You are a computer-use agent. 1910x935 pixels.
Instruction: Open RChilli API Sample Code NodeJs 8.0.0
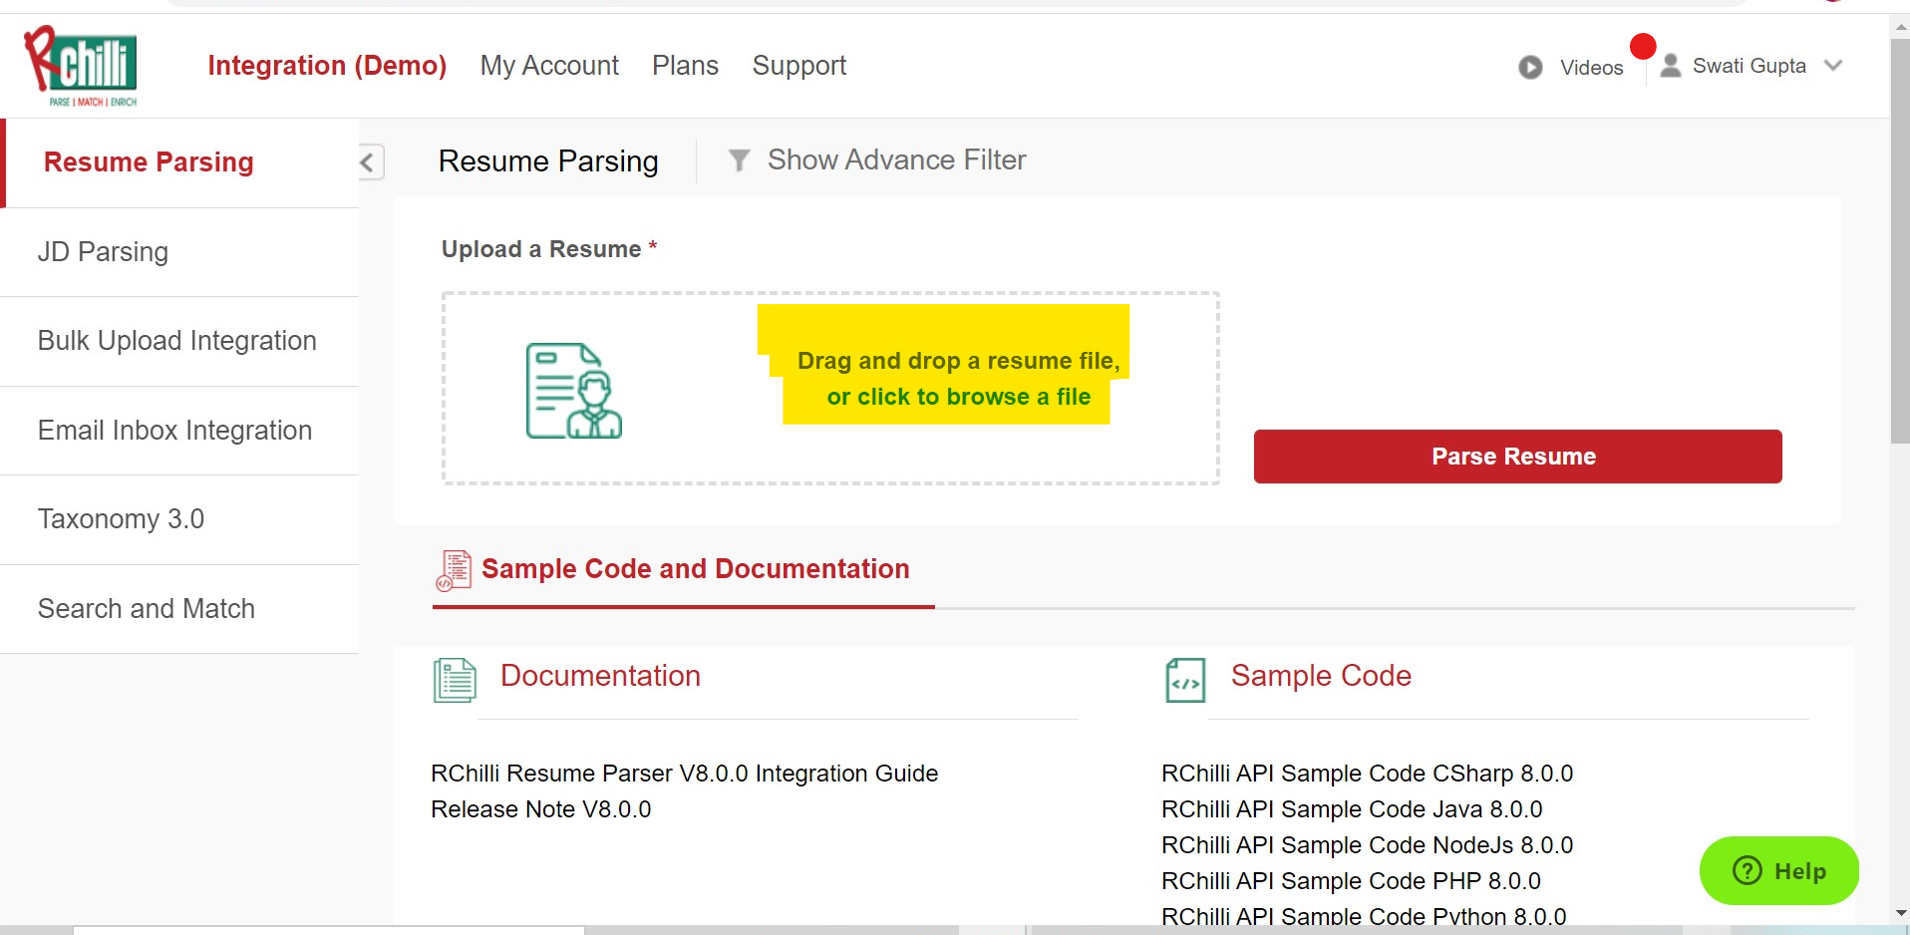click(1367, 845)
